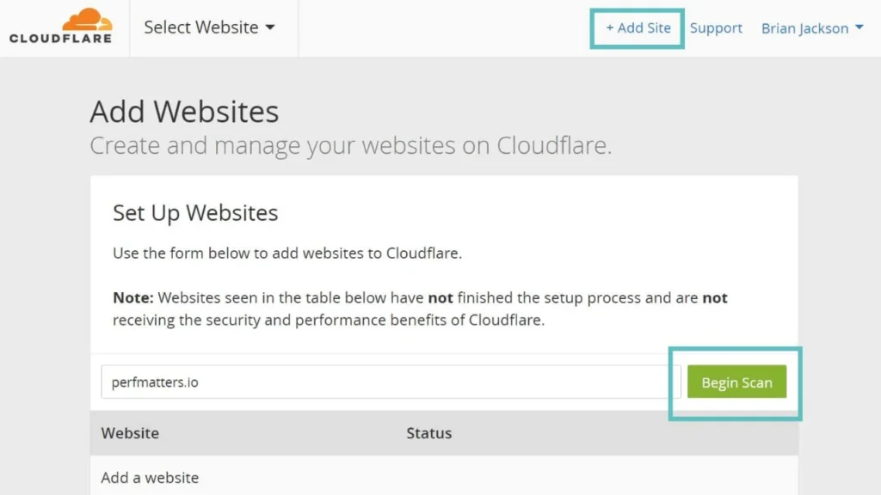
Task: Click the bold 'Note:' label text
Action: (x=133, y=298)
